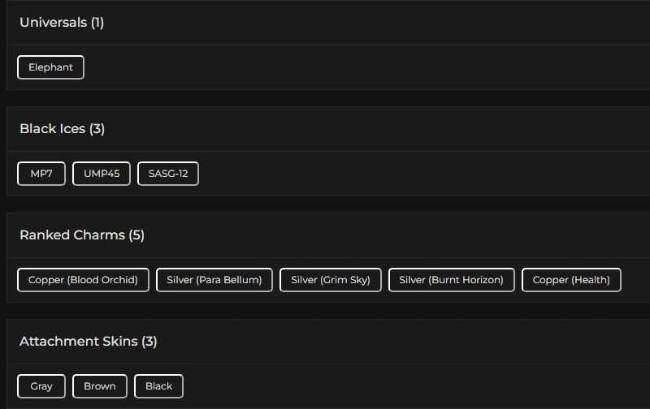This screenshot has width=650, height=409.
Task: Choose the UMP45 Black Ice tag
Action: 102,174
